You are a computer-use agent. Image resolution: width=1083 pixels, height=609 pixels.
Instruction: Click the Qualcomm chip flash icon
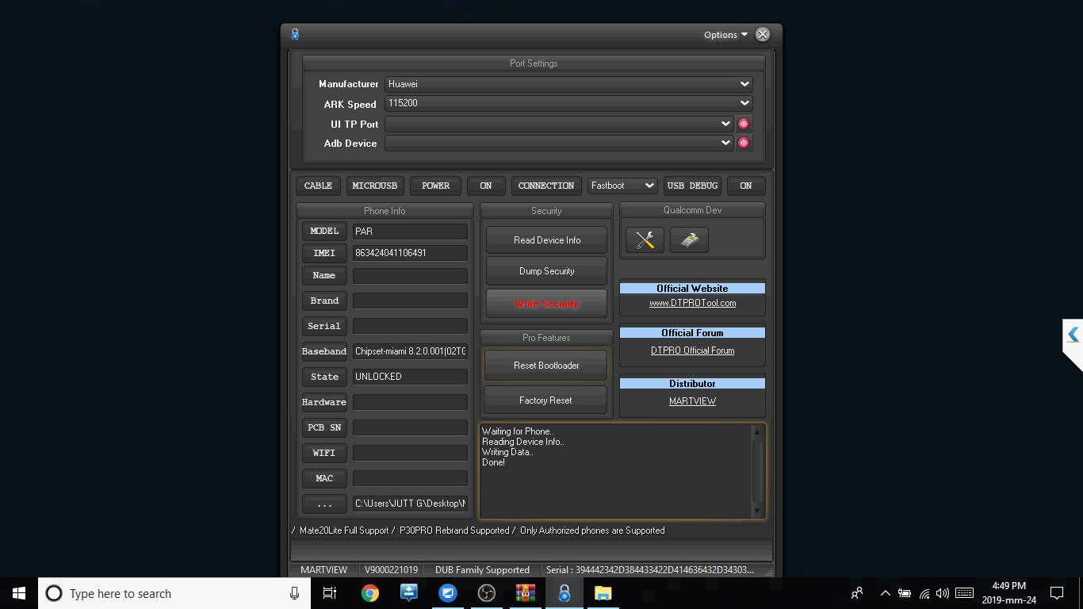coord(689,240)
